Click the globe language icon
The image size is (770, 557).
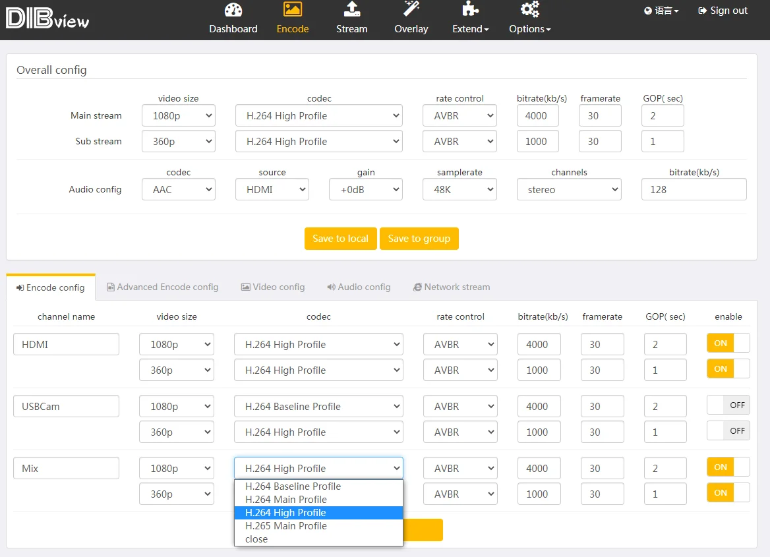(x=648, y=11)
